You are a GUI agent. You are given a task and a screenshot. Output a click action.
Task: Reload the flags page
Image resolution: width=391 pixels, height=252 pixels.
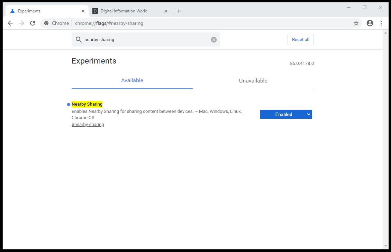pyautogui.click(x=33, y=23)
